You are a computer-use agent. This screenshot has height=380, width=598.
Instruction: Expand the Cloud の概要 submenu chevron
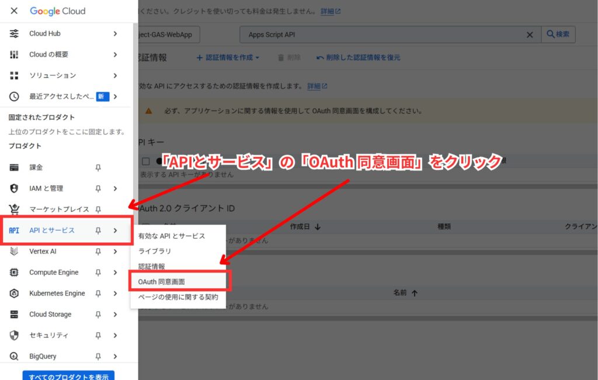[x=115, y=54]
